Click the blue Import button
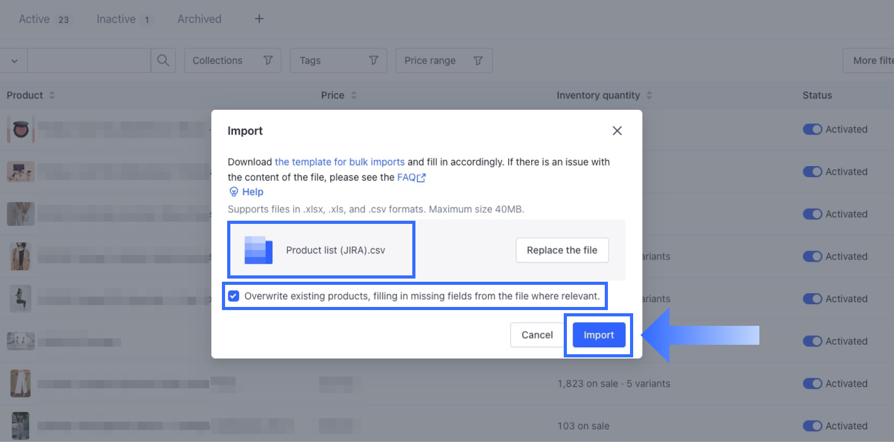The height and width of the screenshot is (442, 894). (x=598, y=335)
